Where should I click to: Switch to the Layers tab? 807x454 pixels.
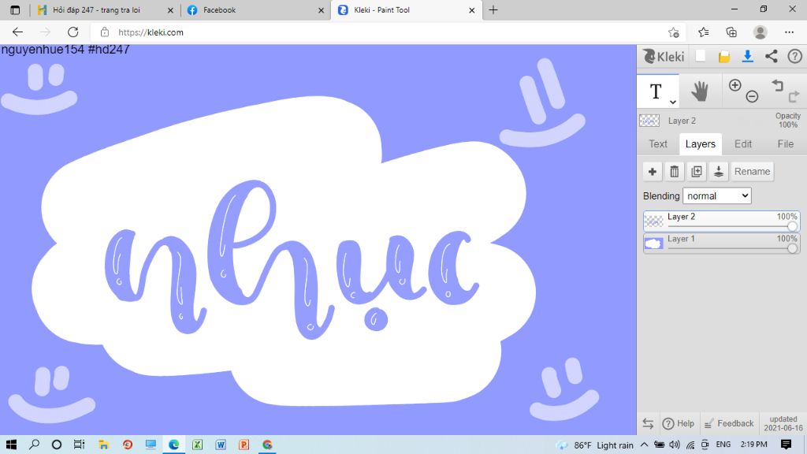700,144
